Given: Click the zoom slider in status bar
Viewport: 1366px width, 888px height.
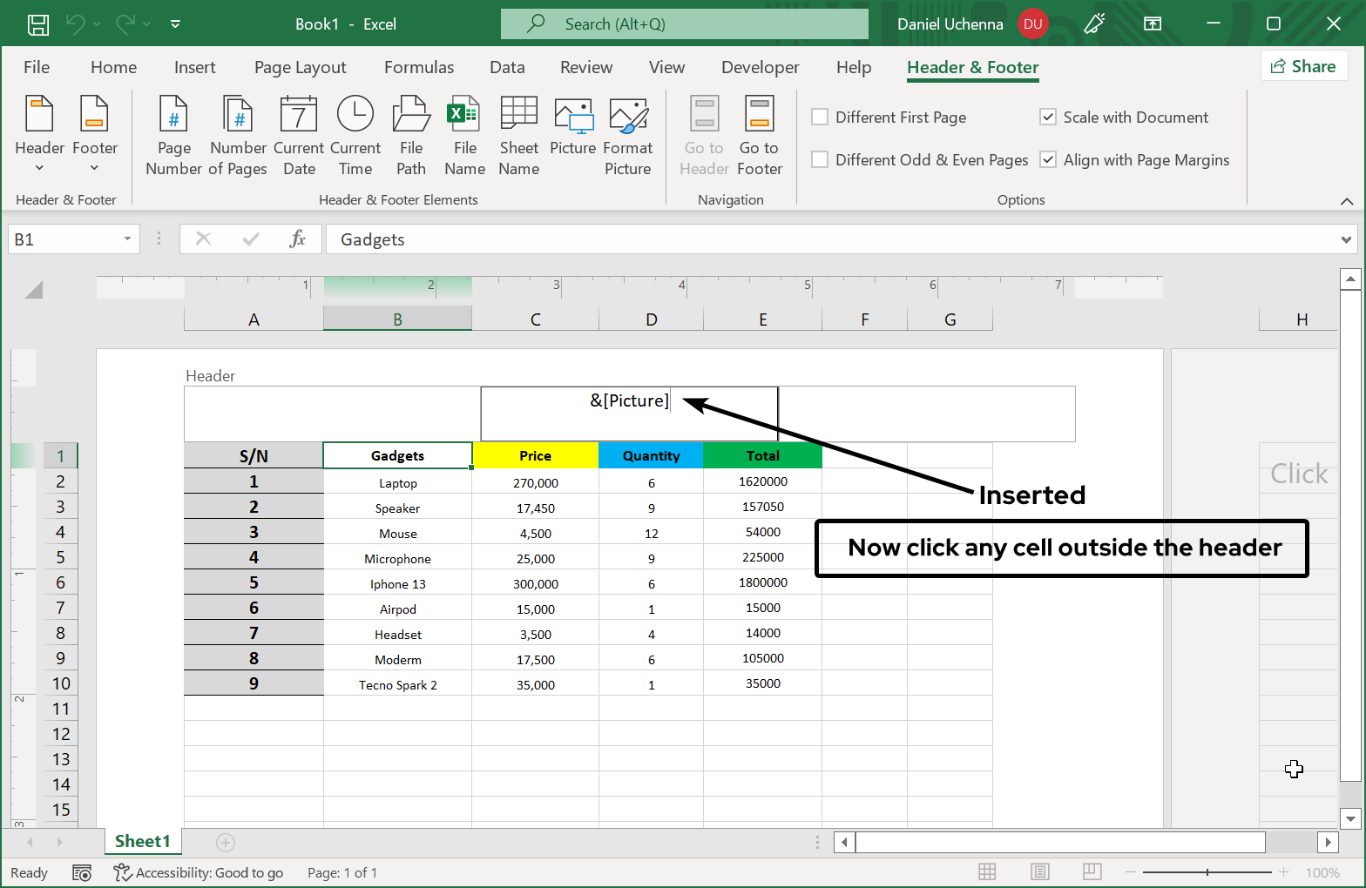Looking at the screenshot, I should point(1207,872).
